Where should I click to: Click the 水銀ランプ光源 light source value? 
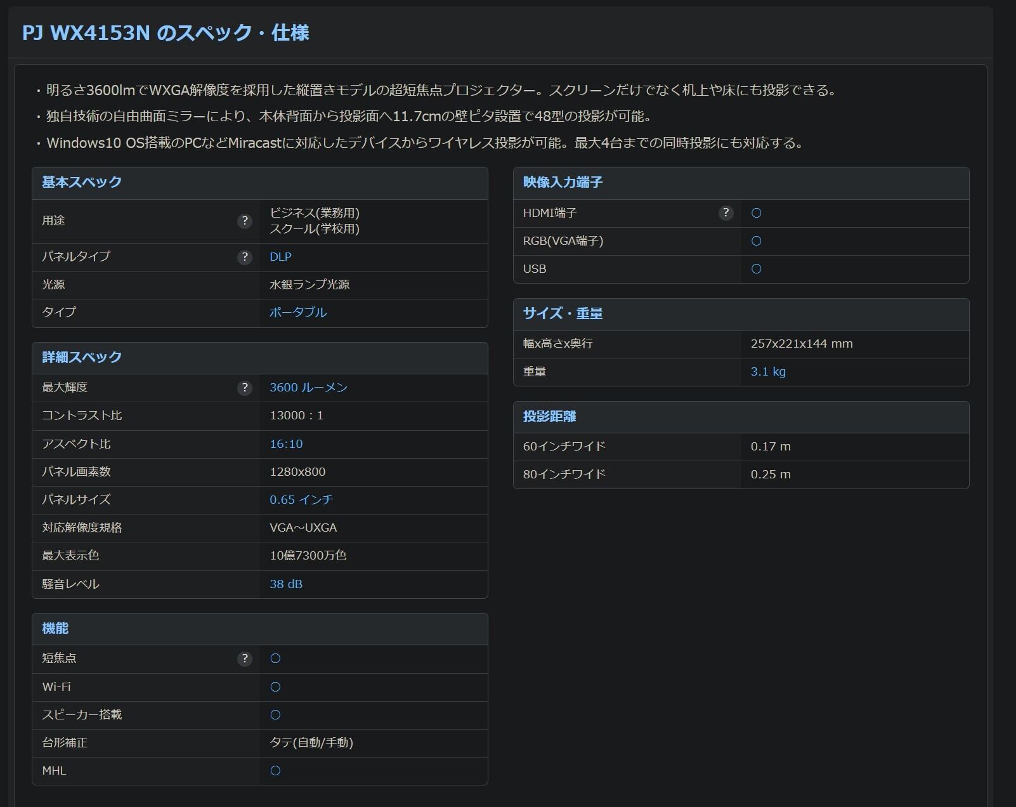(309, 285)
